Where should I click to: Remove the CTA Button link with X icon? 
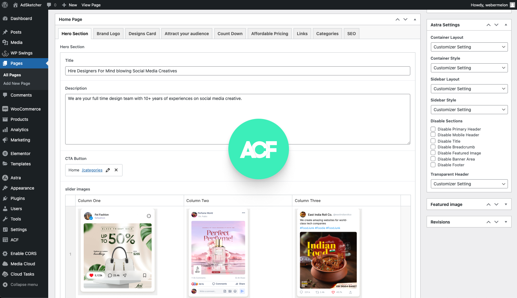(116, 170)
